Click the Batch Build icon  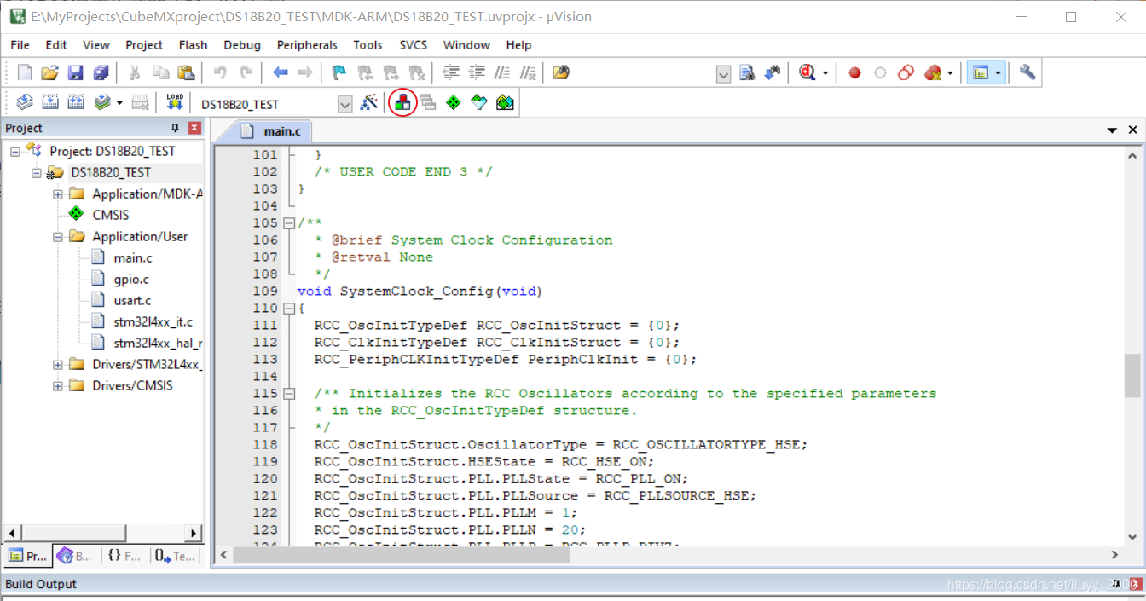click(102, 102)
